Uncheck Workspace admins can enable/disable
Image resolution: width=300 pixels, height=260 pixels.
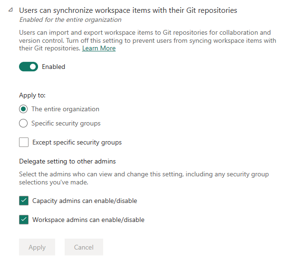coord(24,220)
